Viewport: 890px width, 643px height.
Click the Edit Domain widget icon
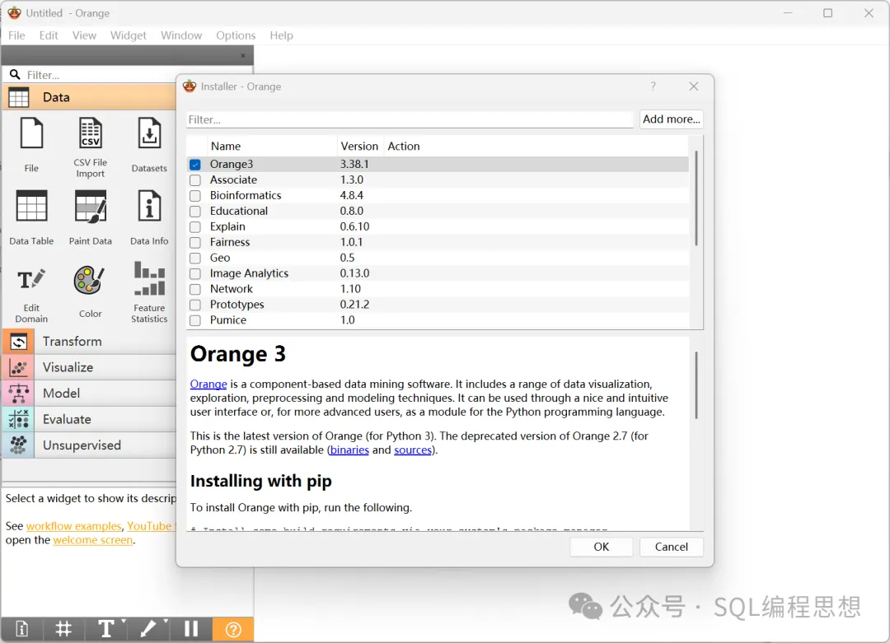coord(31,280)
